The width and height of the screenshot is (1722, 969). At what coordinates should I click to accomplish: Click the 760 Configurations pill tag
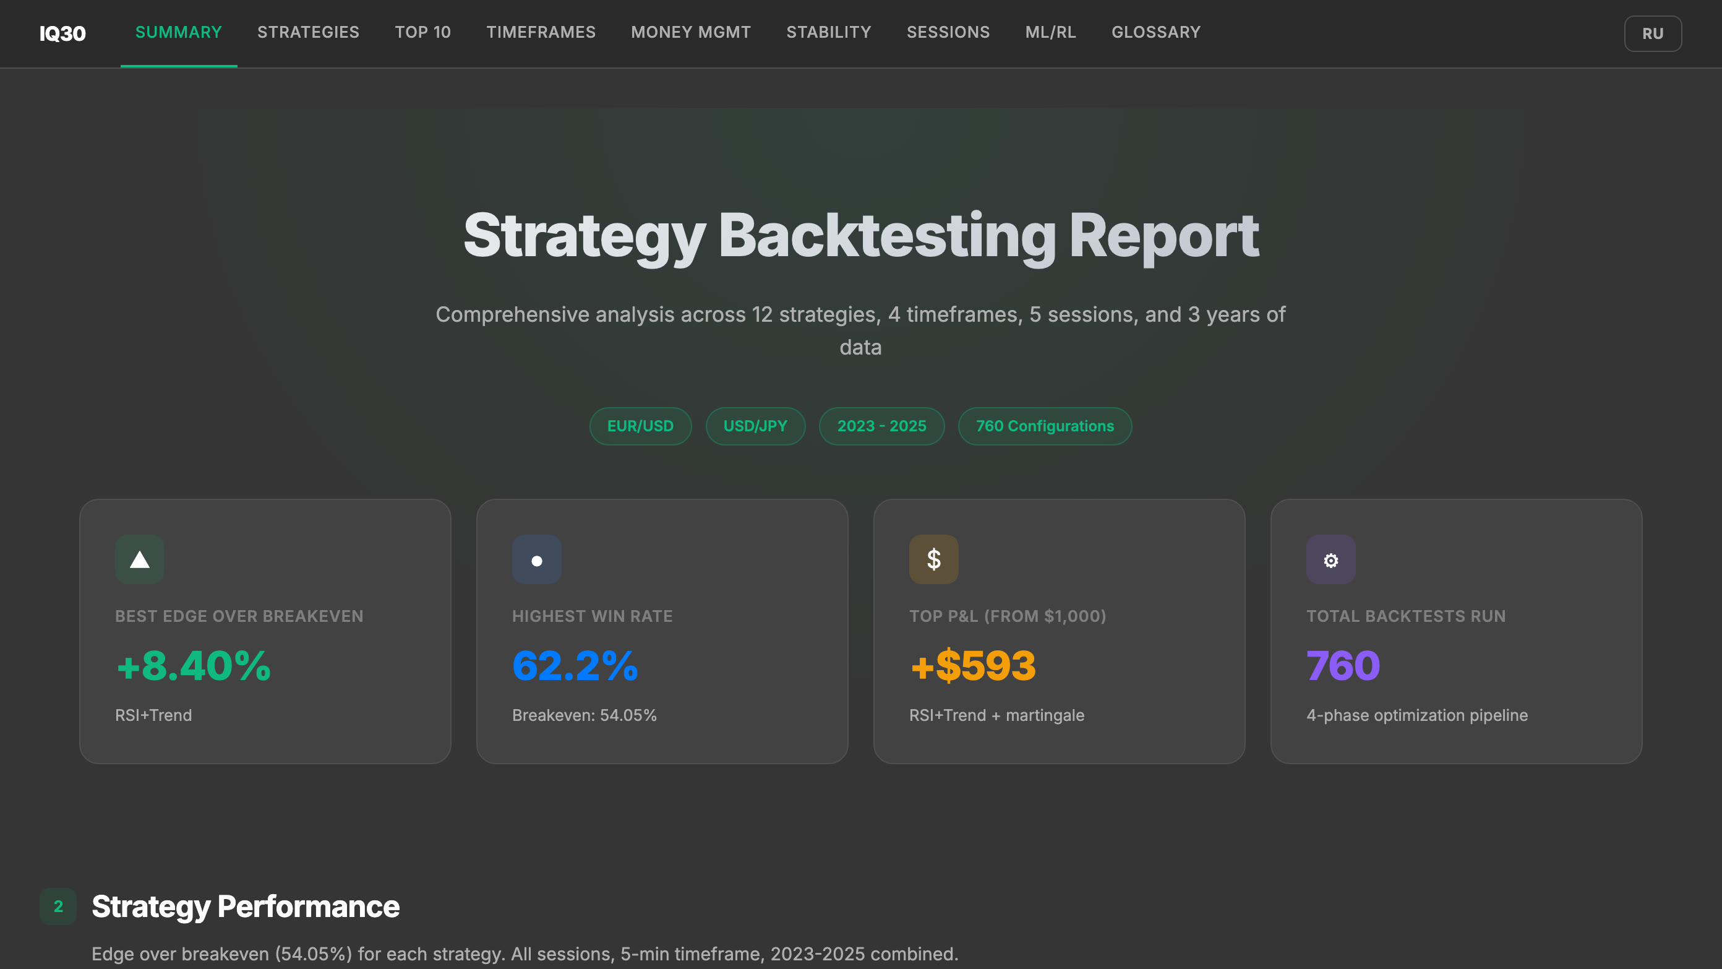pos(1045,426)
